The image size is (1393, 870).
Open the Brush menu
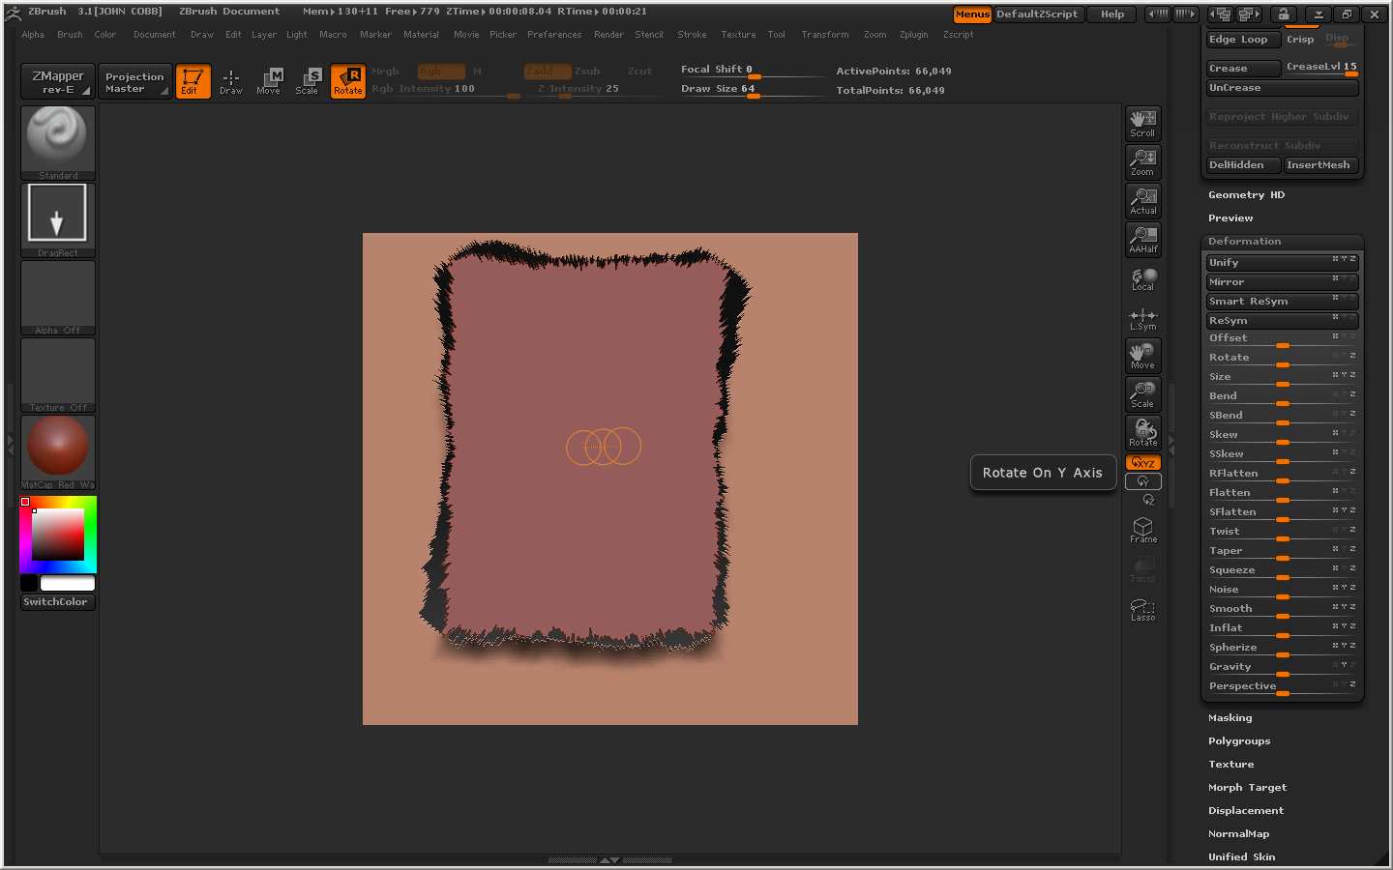pos(70,35)
